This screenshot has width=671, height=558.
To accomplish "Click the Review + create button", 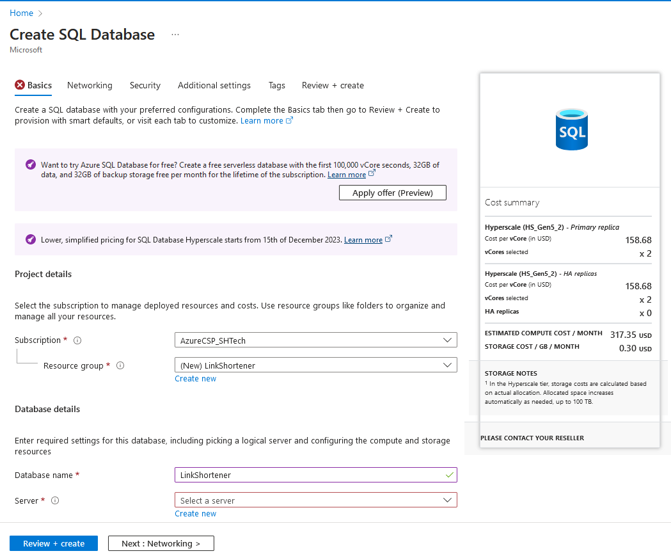I will (53, 543).
